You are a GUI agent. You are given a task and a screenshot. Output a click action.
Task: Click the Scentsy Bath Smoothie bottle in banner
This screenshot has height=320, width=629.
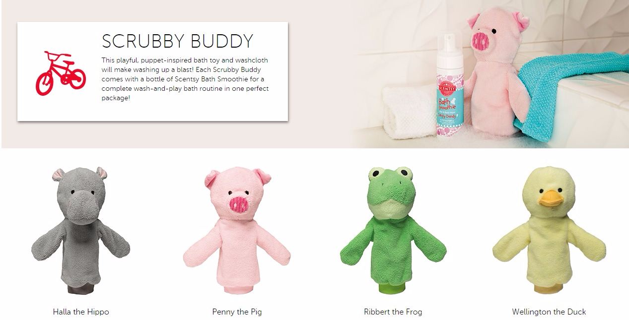[447, 85]
